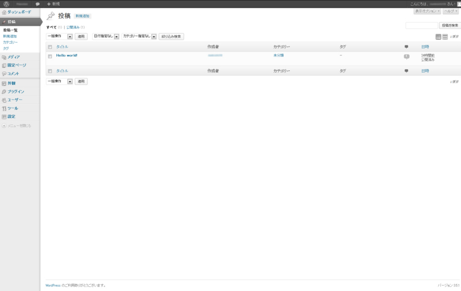Switch to list view icon
The image size is (461, 291).
click(438, 37)
